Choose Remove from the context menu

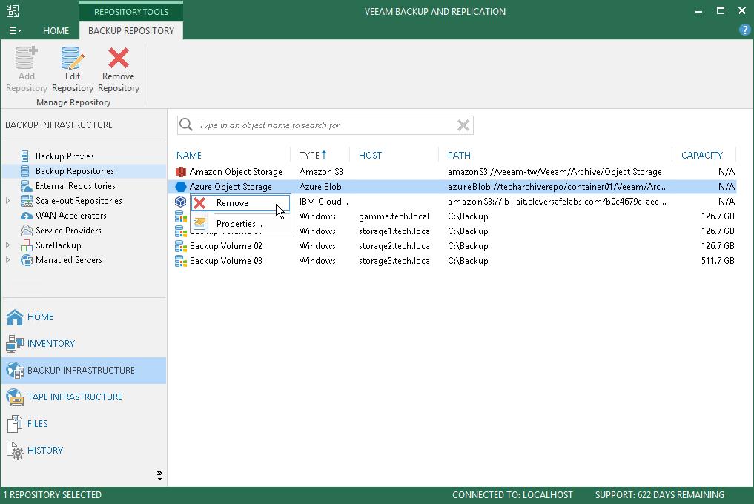coord(240,203)
